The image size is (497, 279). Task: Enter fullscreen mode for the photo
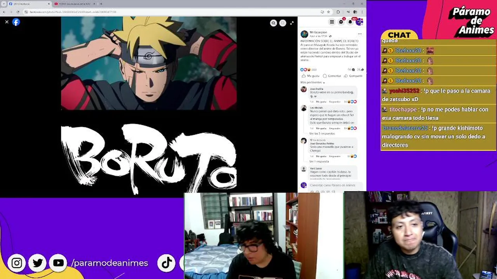click(292, 23)
